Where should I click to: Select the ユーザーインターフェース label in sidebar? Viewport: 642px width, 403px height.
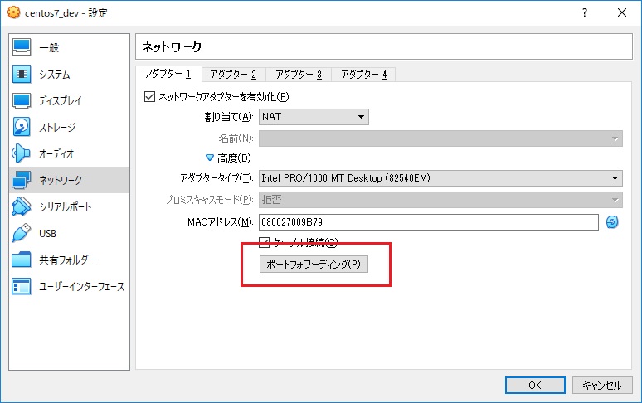[x=81, y=286]
